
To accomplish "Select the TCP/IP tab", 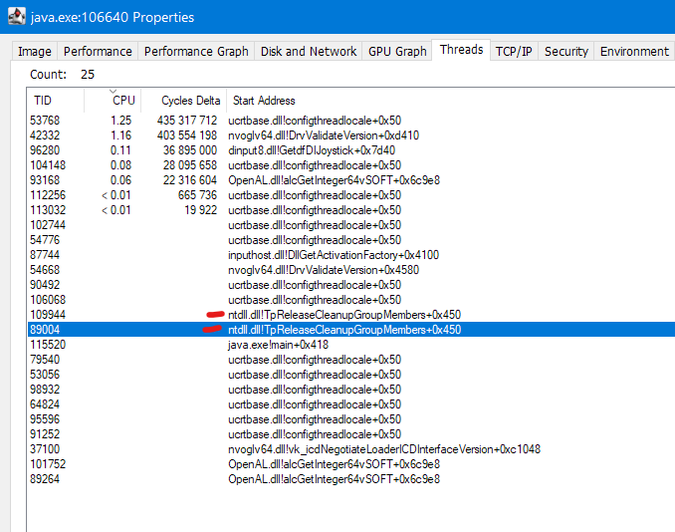I will click(x=513, y=52).
